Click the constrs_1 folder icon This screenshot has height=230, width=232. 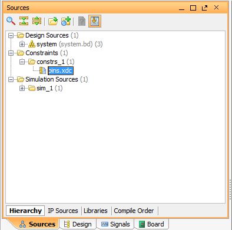[32, 62]
